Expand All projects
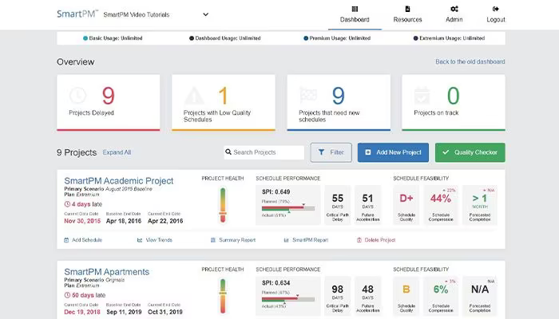The height and width of the screenshot is (319, 559). (117, 152)
